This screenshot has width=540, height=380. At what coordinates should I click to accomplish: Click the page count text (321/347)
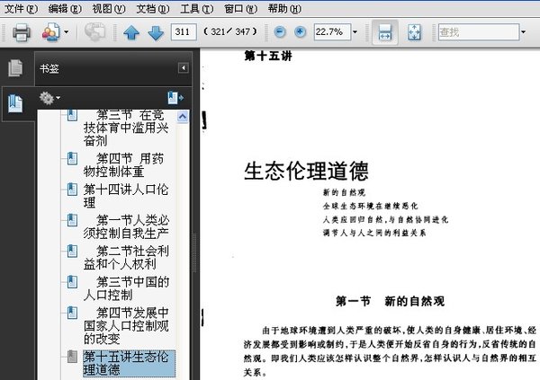[230, 32]
